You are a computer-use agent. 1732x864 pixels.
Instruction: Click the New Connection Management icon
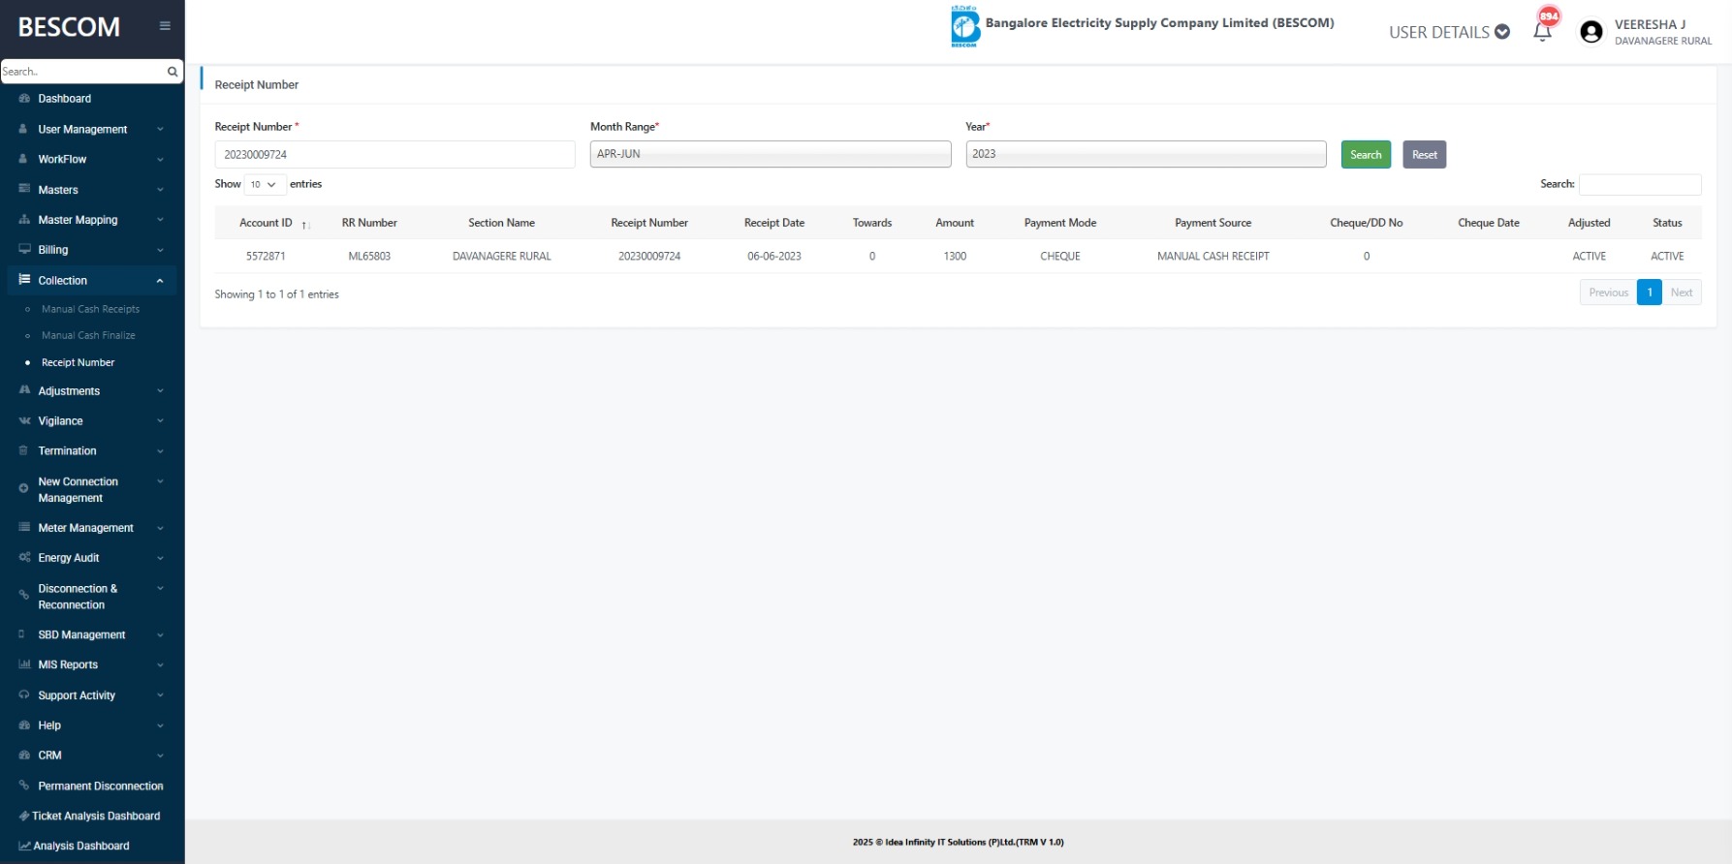pyautogui.click(x=23, y=488)
